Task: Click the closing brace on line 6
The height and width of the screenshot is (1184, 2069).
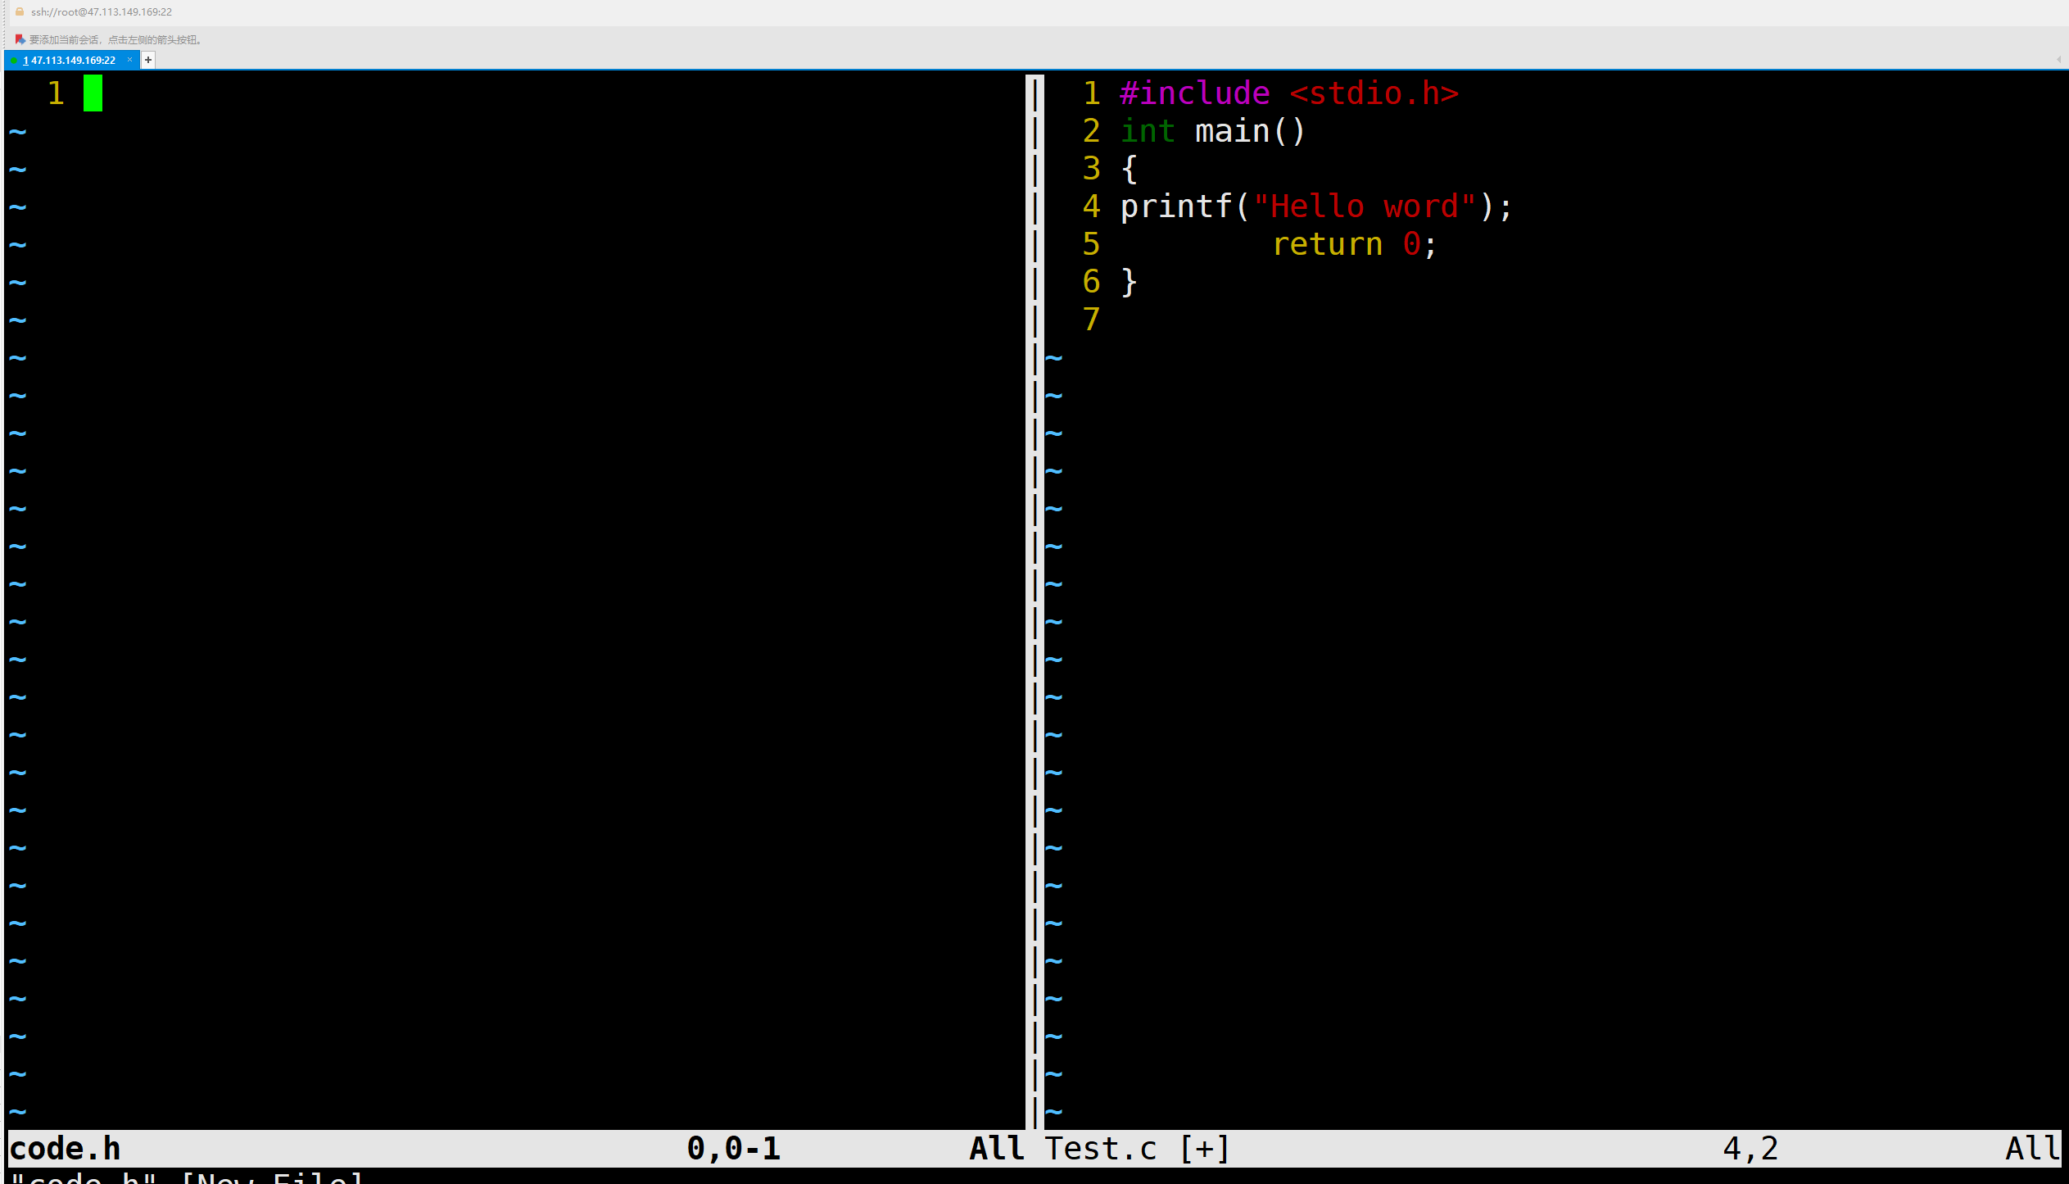Action: coord(1130,282)
